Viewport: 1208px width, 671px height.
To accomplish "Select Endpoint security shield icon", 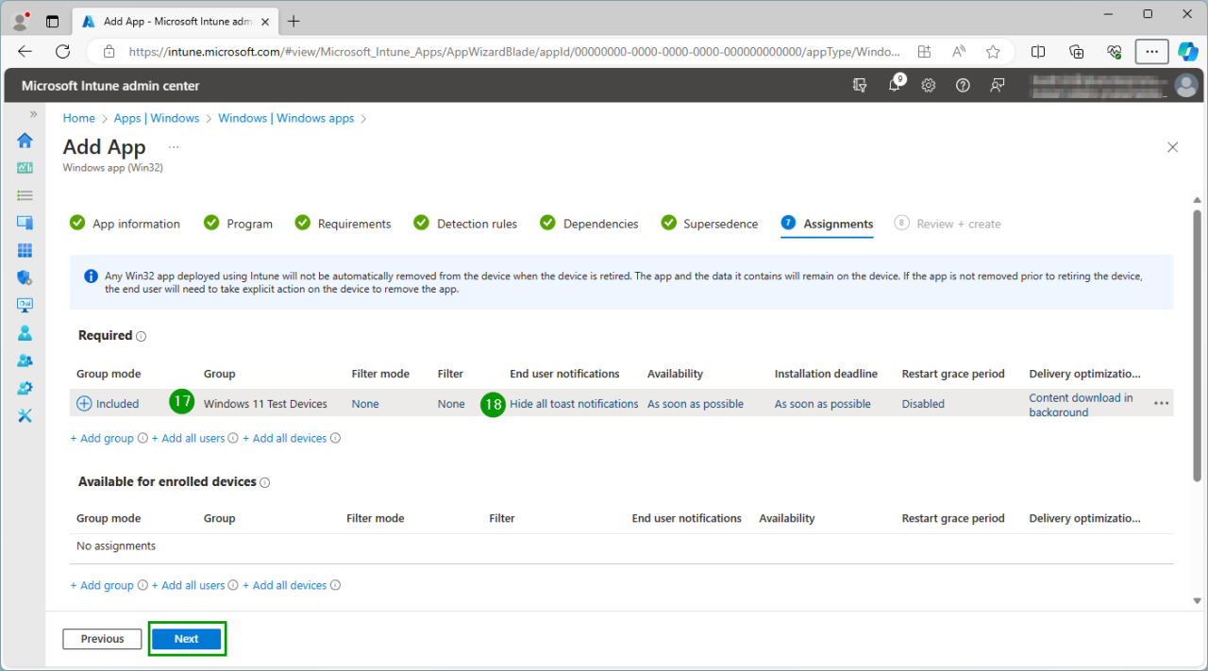I will point(25,277).
